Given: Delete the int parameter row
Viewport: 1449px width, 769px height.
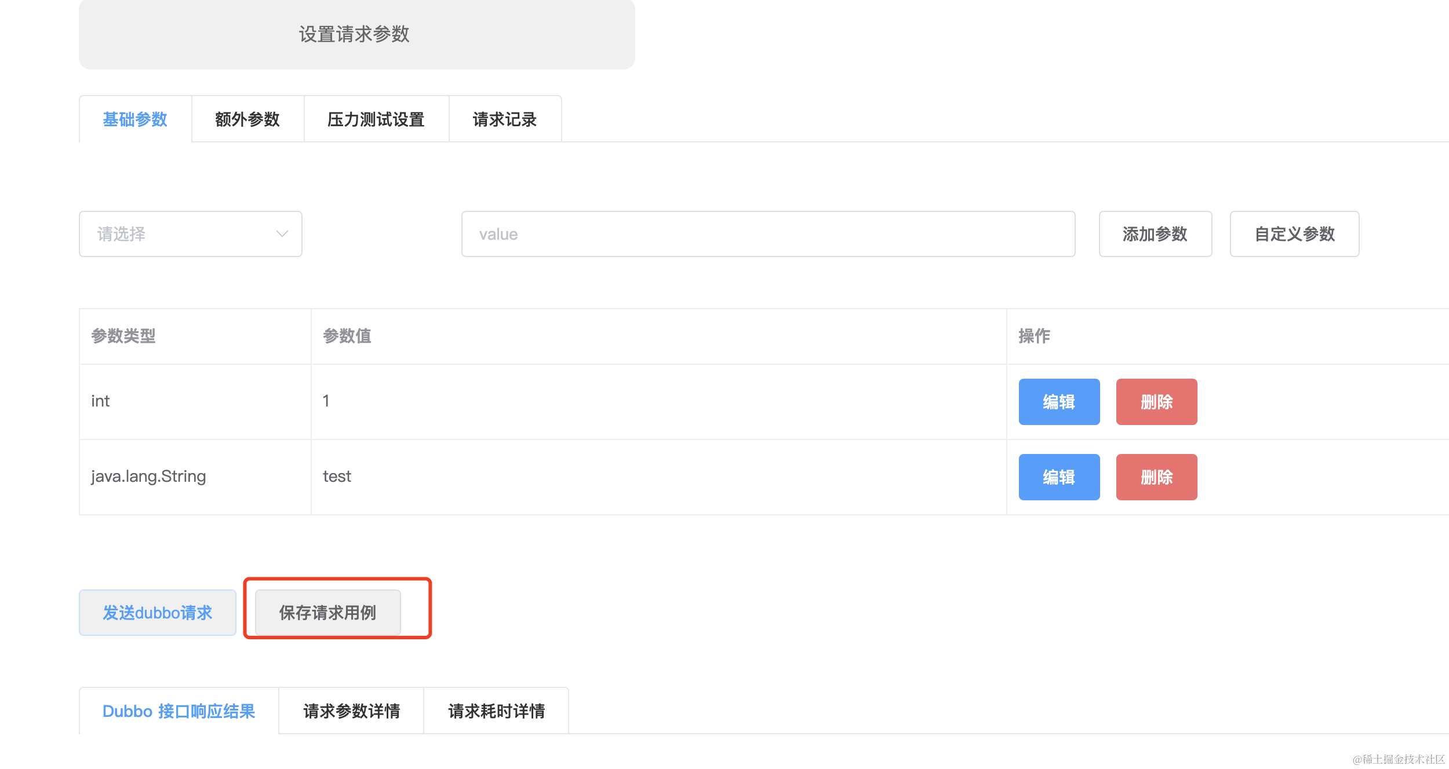Looking at the screenshot, I should tap(1156, 401).
